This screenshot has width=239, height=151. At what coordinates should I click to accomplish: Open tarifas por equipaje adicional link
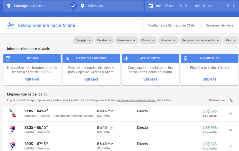[x=136, y=100]
